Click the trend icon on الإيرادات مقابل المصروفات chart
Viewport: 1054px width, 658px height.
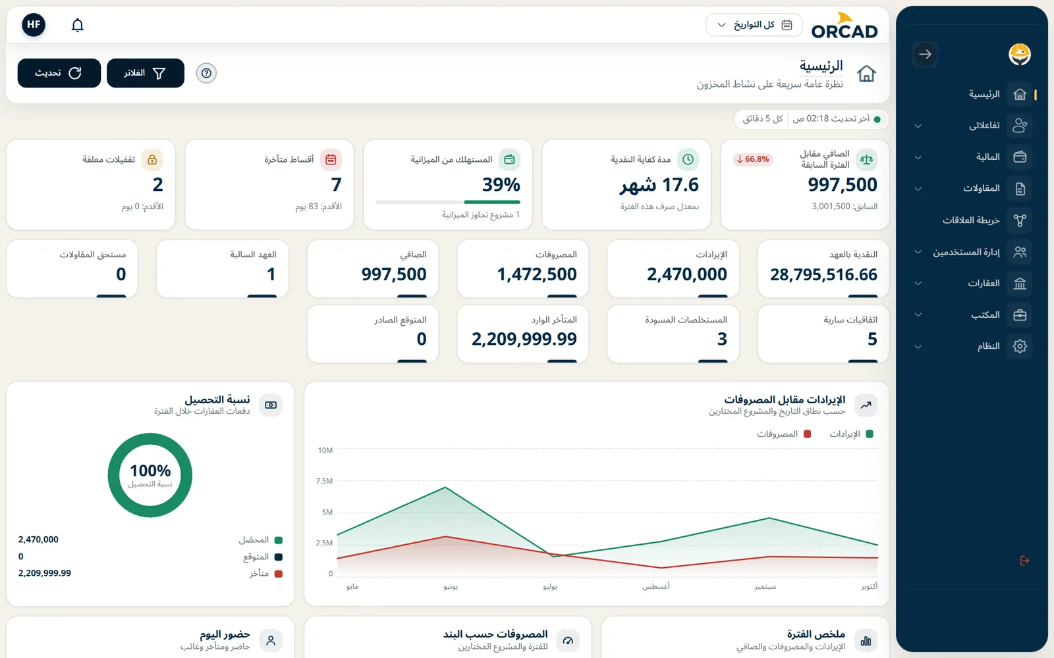pyautogui.click(x=866, y=405)
